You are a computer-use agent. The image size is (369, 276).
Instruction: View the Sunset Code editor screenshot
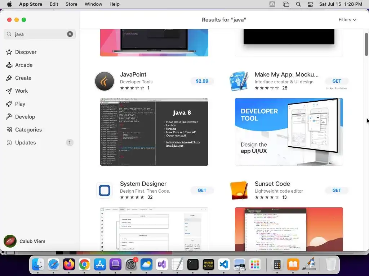289,229
